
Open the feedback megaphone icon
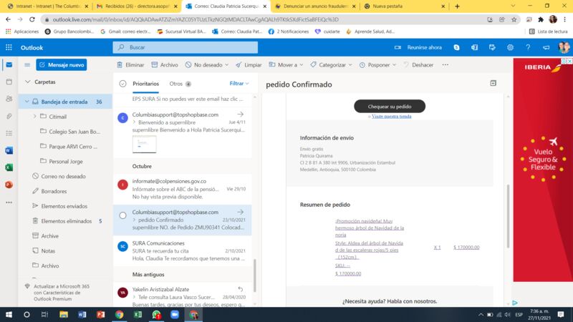546,47
